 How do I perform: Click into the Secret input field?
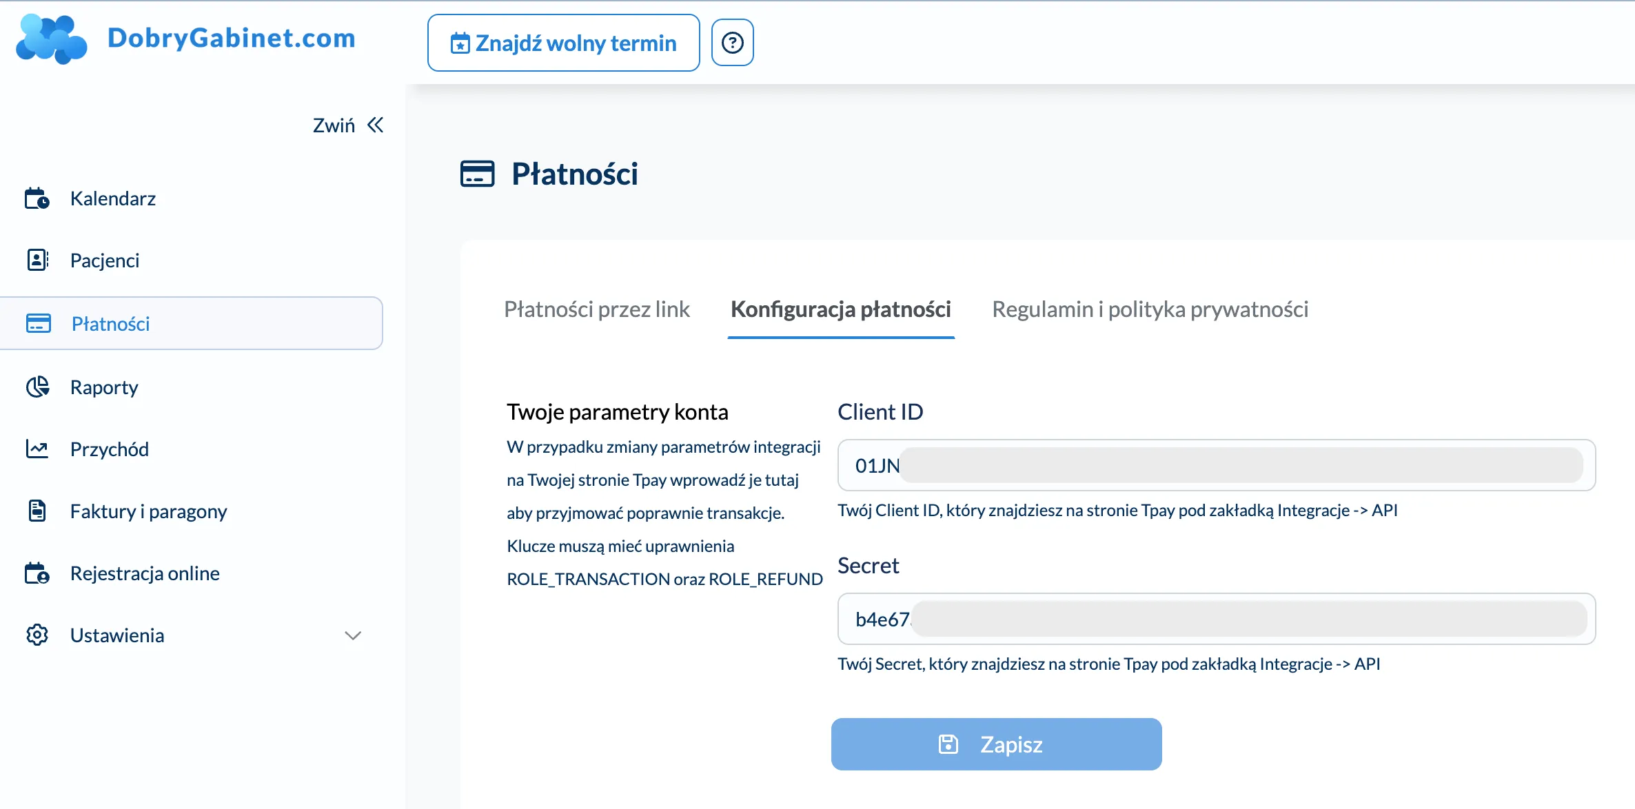point(1216,619)
